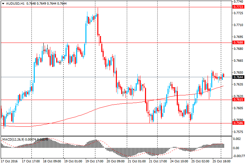Click the 0.7688 resistance price tag
245x165 pixels.
tap(238, 42)
